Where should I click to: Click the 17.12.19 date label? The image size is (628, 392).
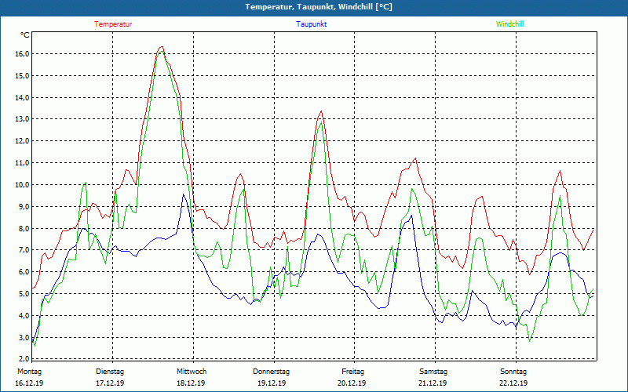[x=110, y=383]
